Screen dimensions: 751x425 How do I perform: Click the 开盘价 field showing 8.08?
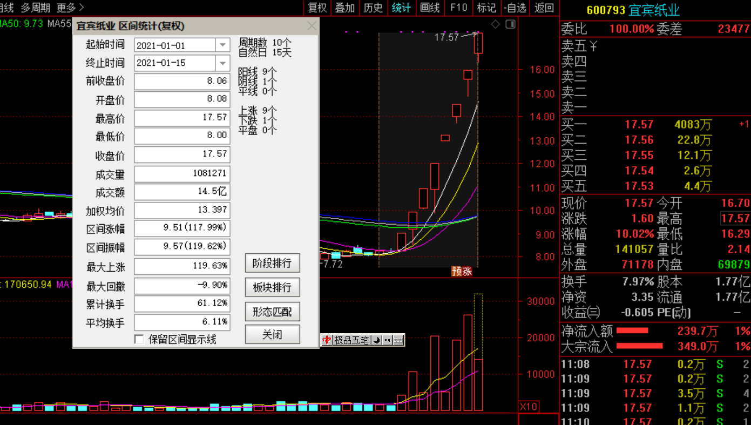tap(182, 100)
